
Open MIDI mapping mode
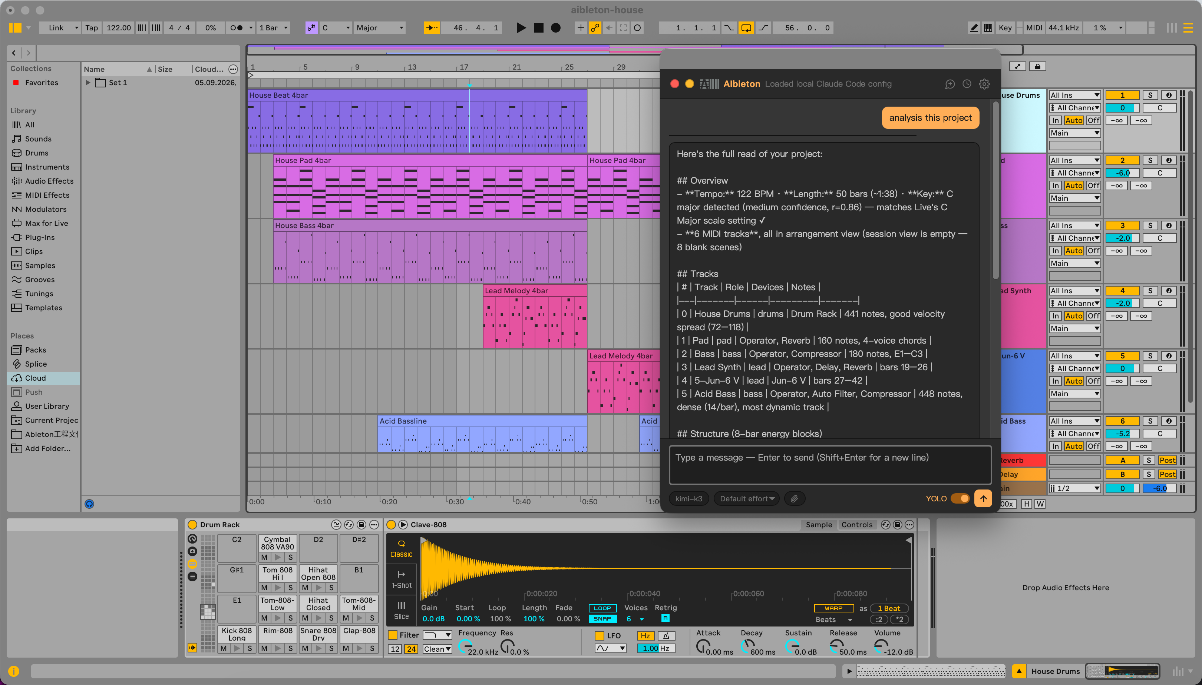1034,28
